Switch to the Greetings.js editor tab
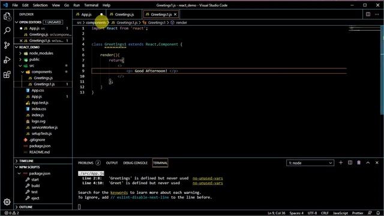 [124, 14]
